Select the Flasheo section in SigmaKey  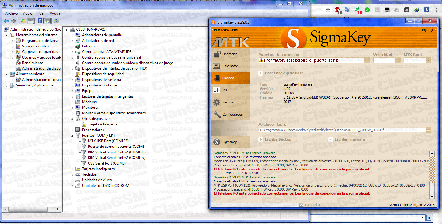click(230, 78)
